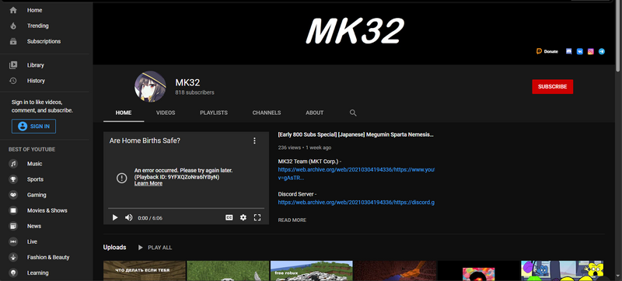Switch to the CHANNELS tab
Viewport: 622px width, 281px height.
click(x=267, y=113)
